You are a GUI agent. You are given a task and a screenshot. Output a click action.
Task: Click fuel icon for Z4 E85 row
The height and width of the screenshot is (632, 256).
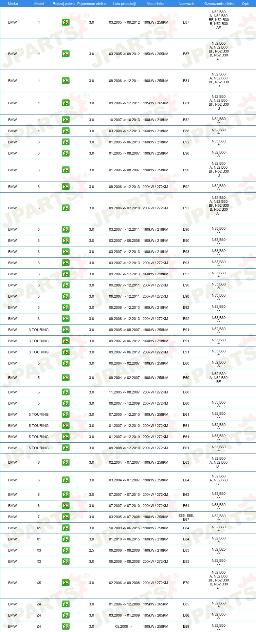(65, 604)
